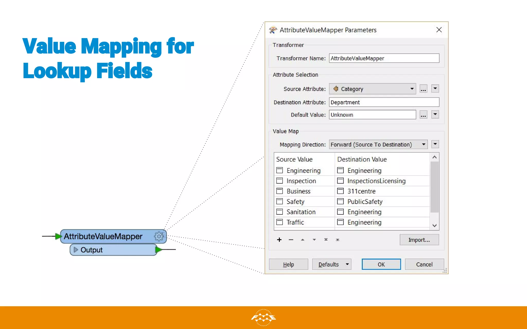This screenshot has width=527, height=329.
Task: Click the Business source value cell icon
Action: tap(279, 191)
